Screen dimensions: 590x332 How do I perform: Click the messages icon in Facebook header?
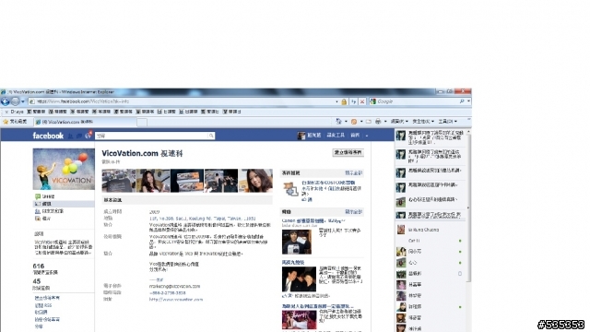79,136
